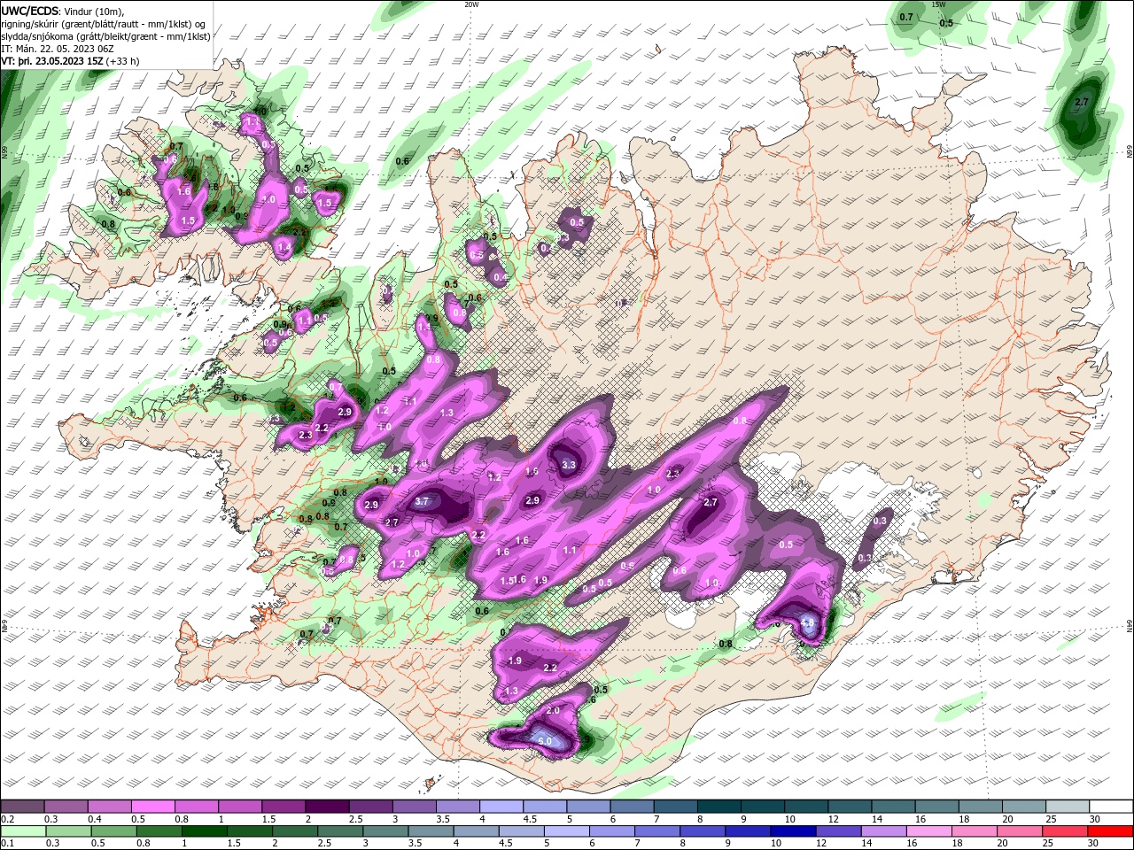Click the pale lavender 4–4.5 snow legend swatch
1134x850 pixels.
pos(501,807)
